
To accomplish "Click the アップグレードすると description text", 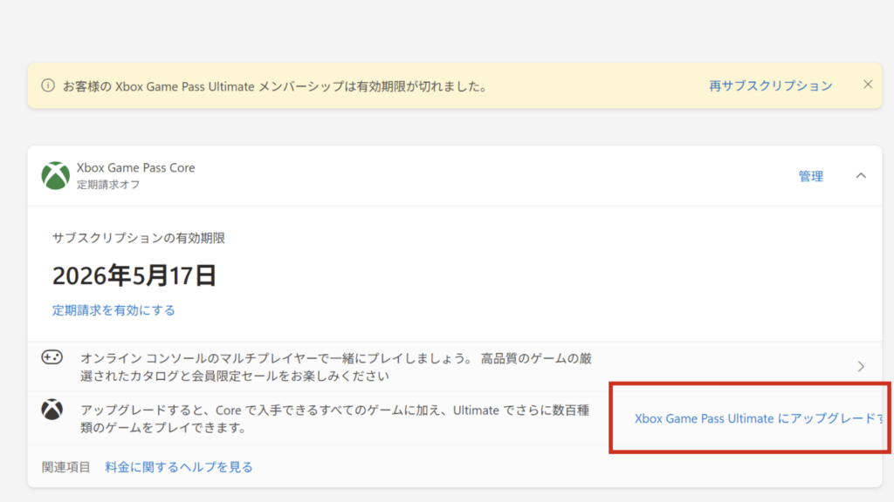I will tap(334, 419).
